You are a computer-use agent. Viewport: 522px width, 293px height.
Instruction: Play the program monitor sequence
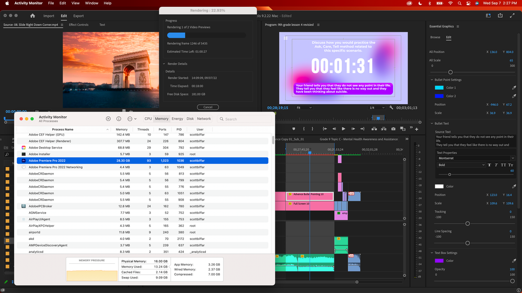click(344, 129)
